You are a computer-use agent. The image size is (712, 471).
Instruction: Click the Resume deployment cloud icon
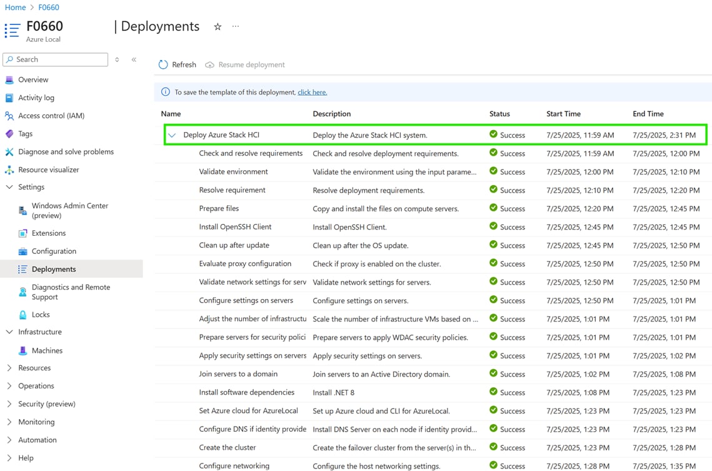209,65
